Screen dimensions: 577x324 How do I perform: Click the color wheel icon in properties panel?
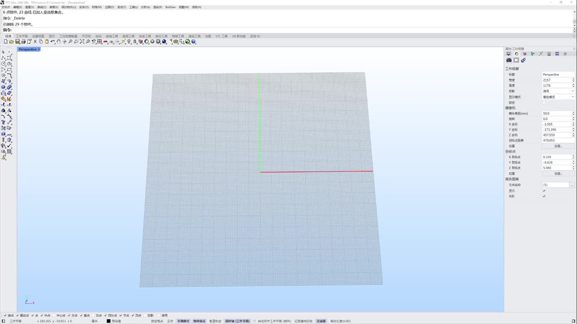coord(517,54)
